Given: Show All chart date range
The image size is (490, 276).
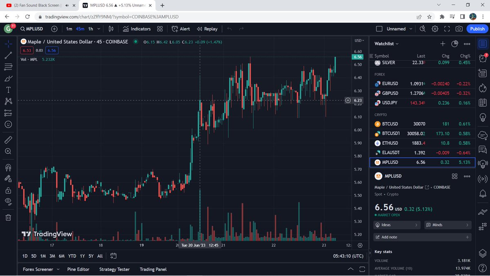Looking at the screenshot, I should pos(100,256).
